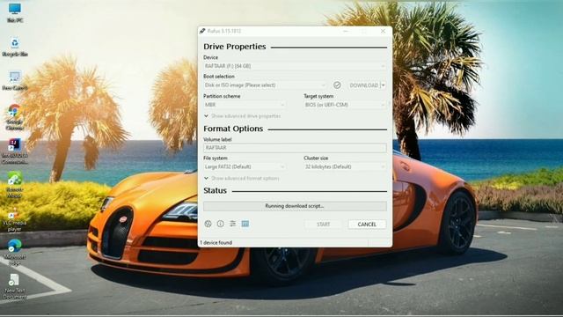The width and height of the screenshot is (563, 317).
Task: Select the IntelliJ IDEA desktop shortcut
Action: 15,151
